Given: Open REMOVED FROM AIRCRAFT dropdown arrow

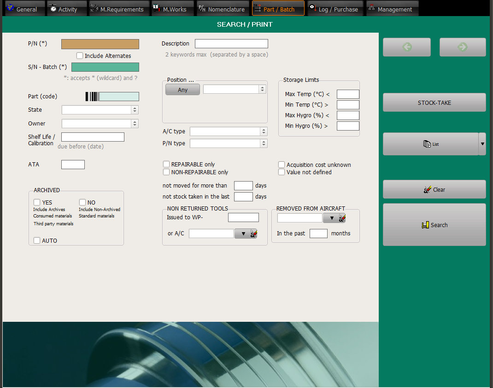Looking at the screenshot, I should (x=331, y=218).
